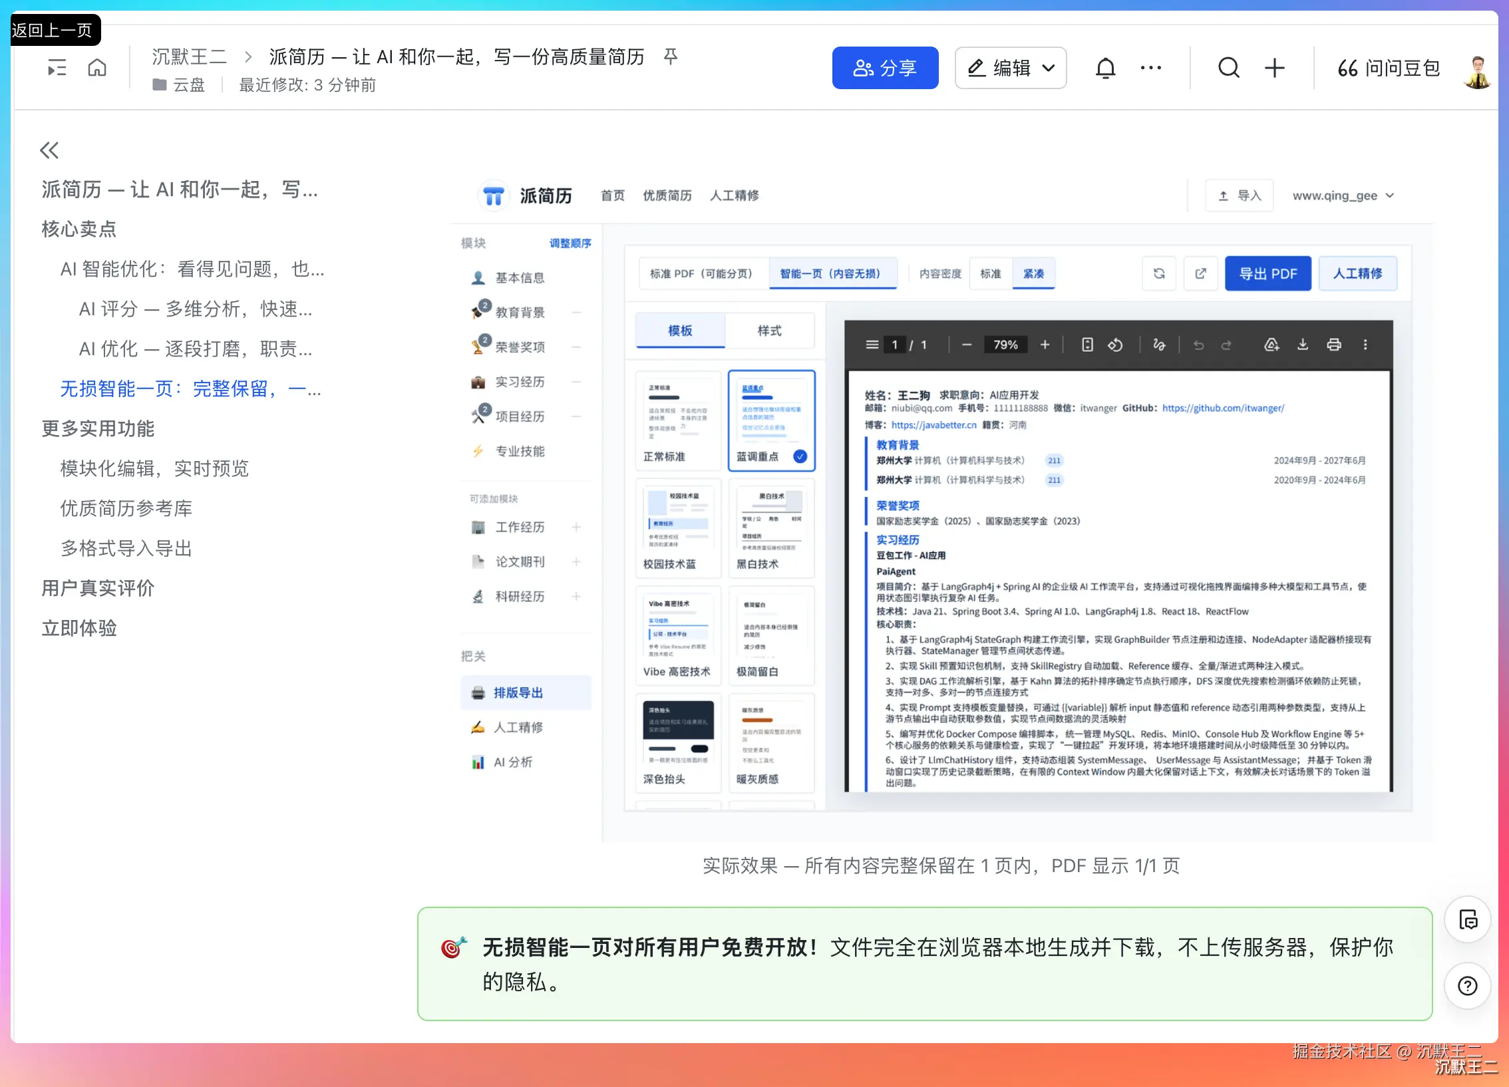Click the 人工精修 button beside export
The width and height of the screenshot is (1509, 1087).
[x=1357, y=273]
